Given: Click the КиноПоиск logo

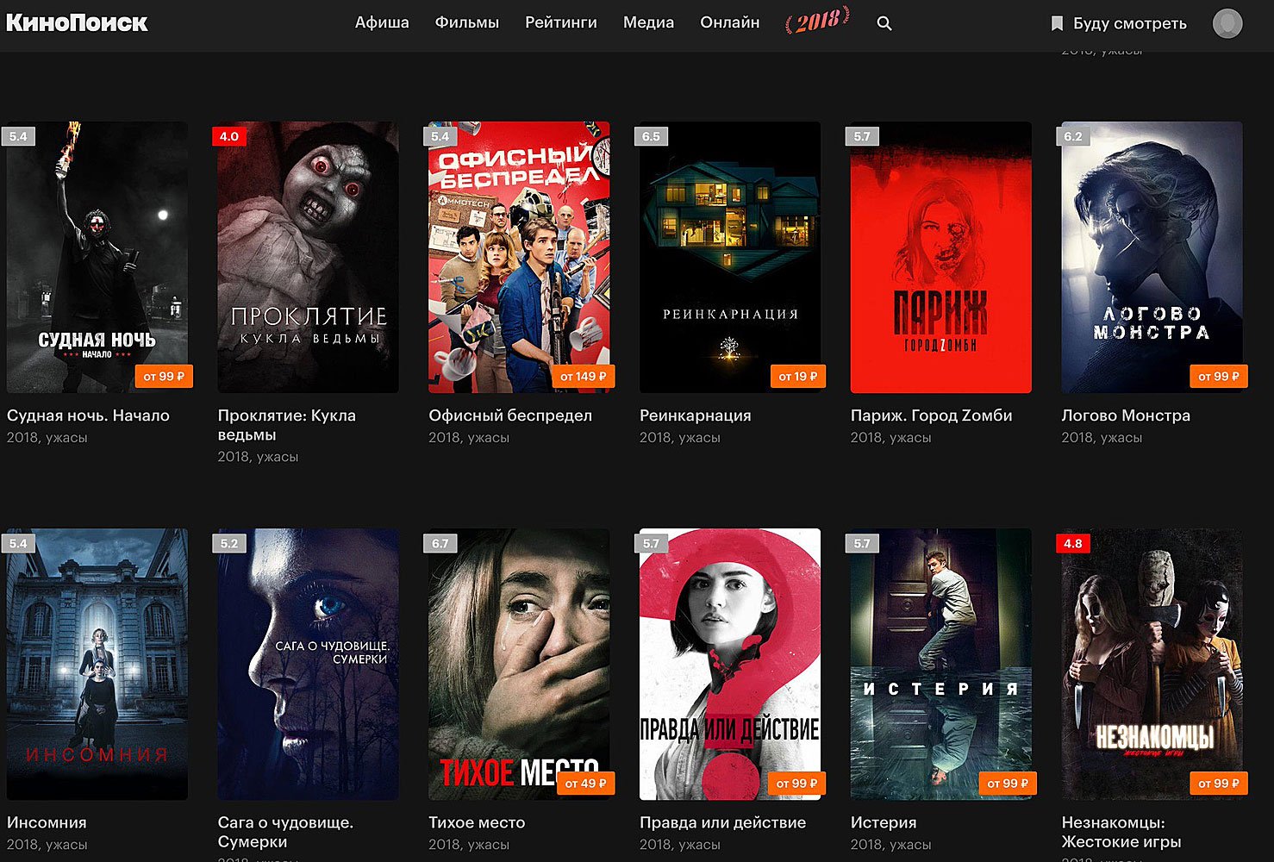Looking at the screenshot, I should 77,22.
